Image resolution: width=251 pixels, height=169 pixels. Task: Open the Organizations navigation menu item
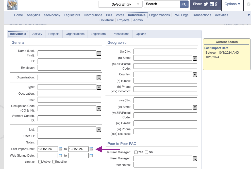click(159, 15)
